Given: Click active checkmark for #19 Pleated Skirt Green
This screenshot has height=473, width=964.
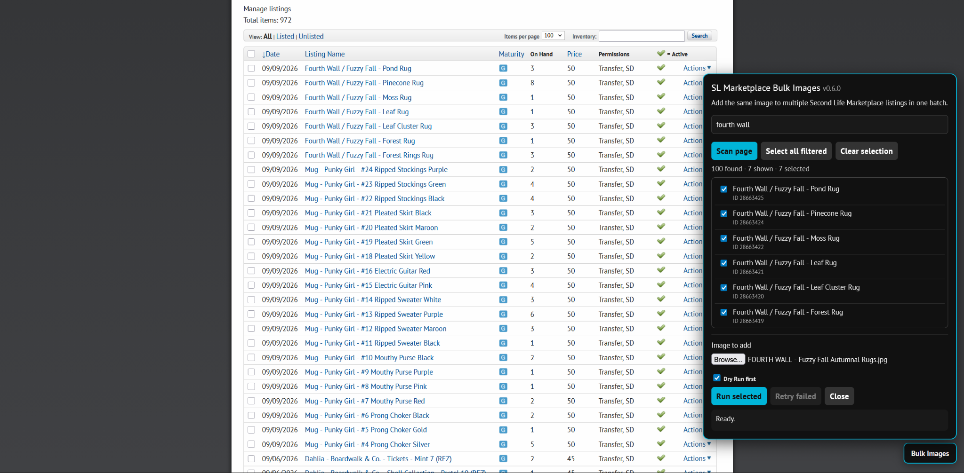Looking at the screenshot, I should [x=661, y=241].
